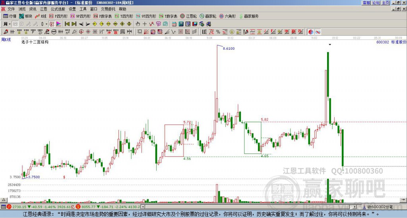Viewport: 407px width, 218px height.
Task: Open the calendar icon
Action: (174, 24)
